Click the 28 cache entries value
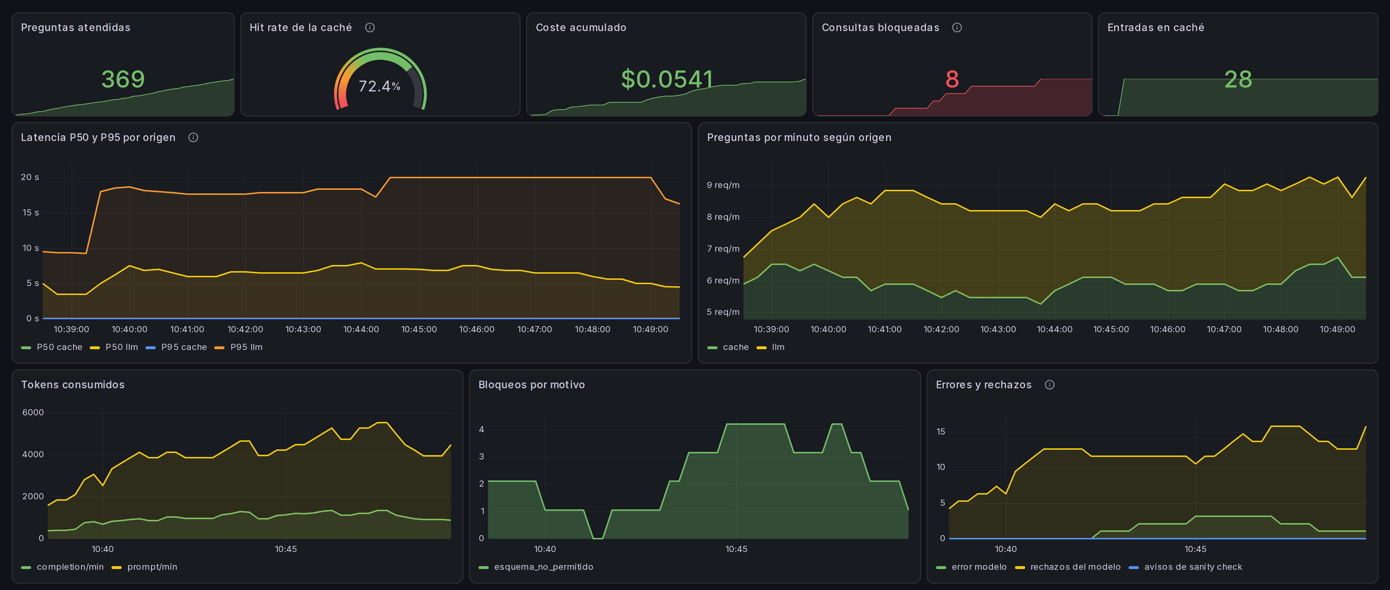This screenshot has height=590, width=1390. [x=1238, y=80]
